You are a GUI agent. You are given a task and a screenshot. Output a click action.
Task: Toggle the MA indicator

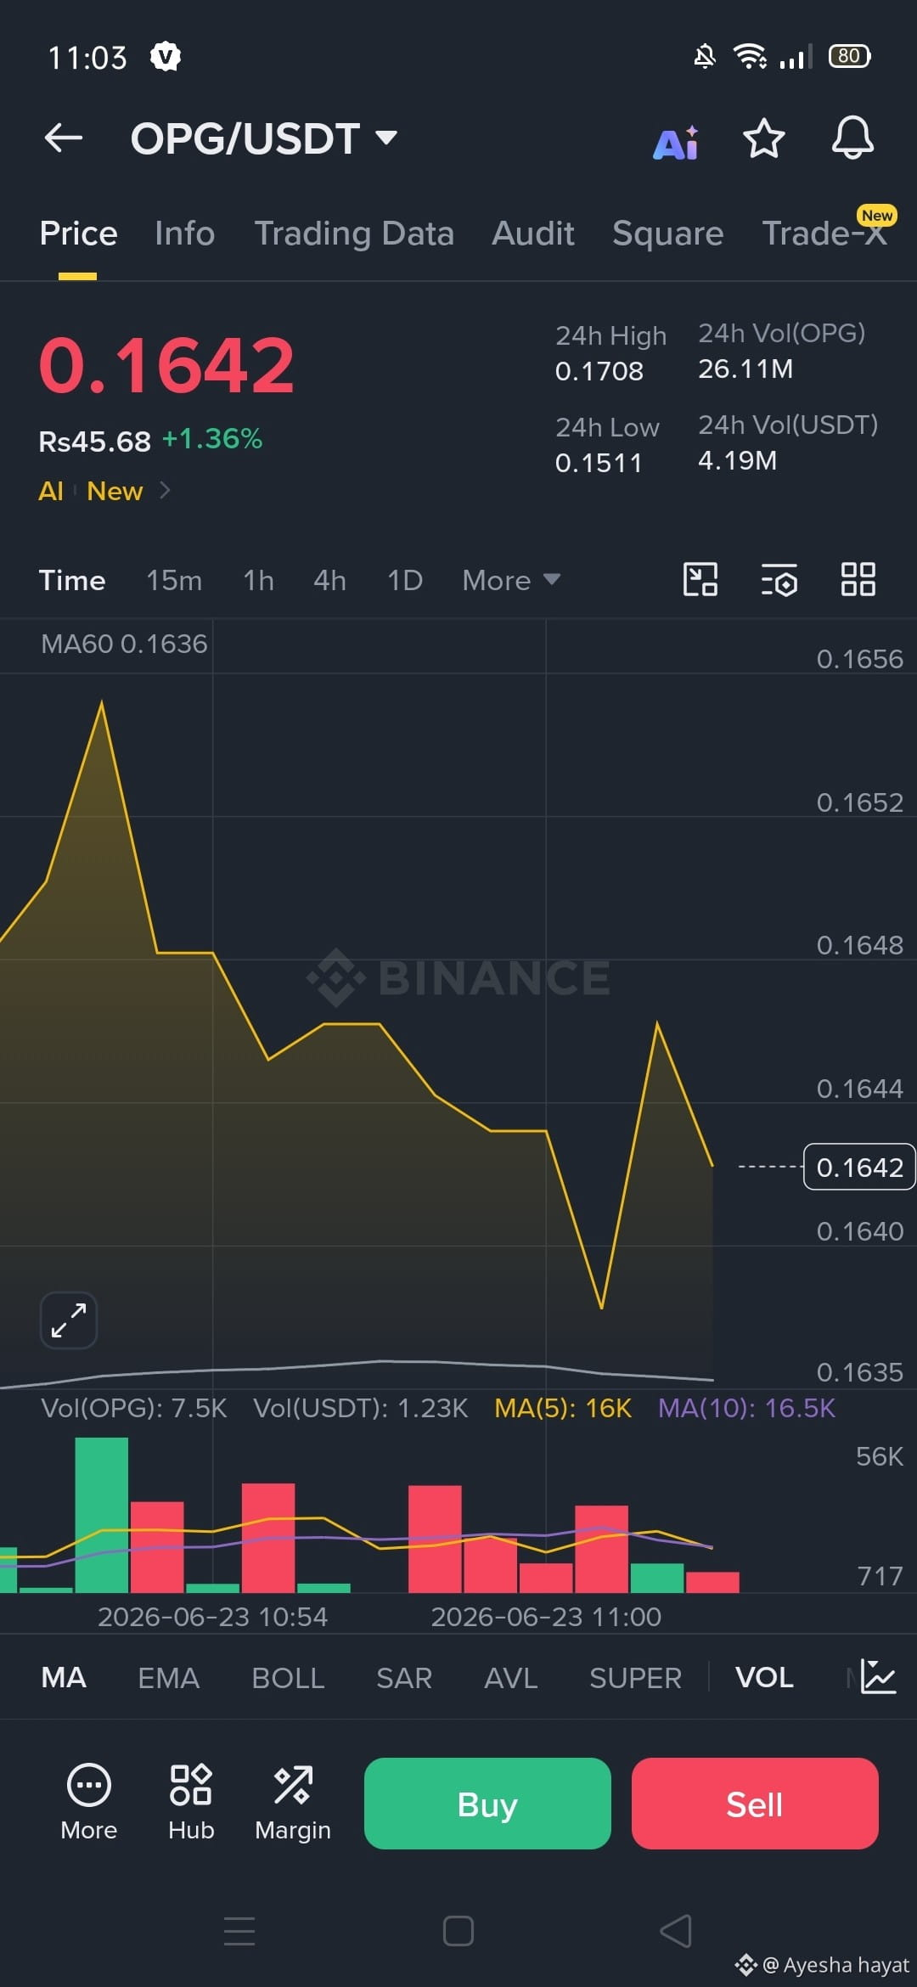point(64,1678)
